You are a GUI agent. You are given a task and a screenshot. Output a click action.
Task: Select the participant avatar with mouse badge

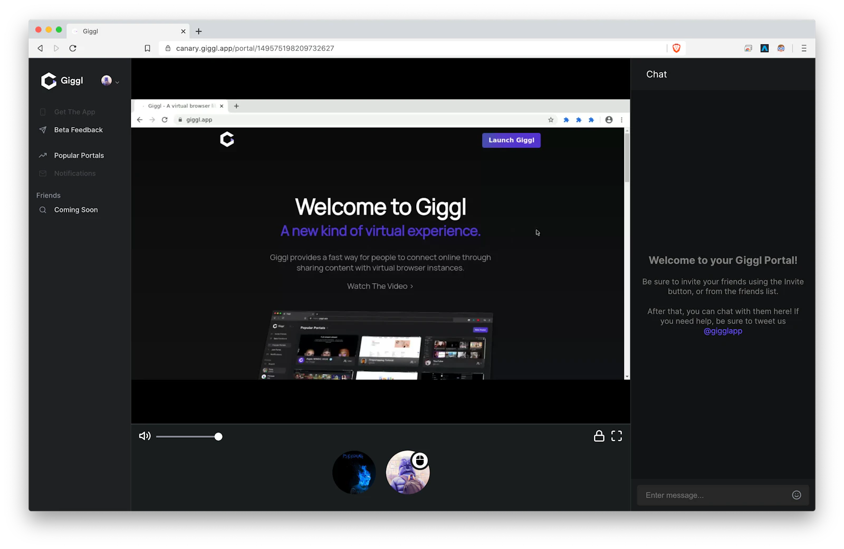pos(408,473)
